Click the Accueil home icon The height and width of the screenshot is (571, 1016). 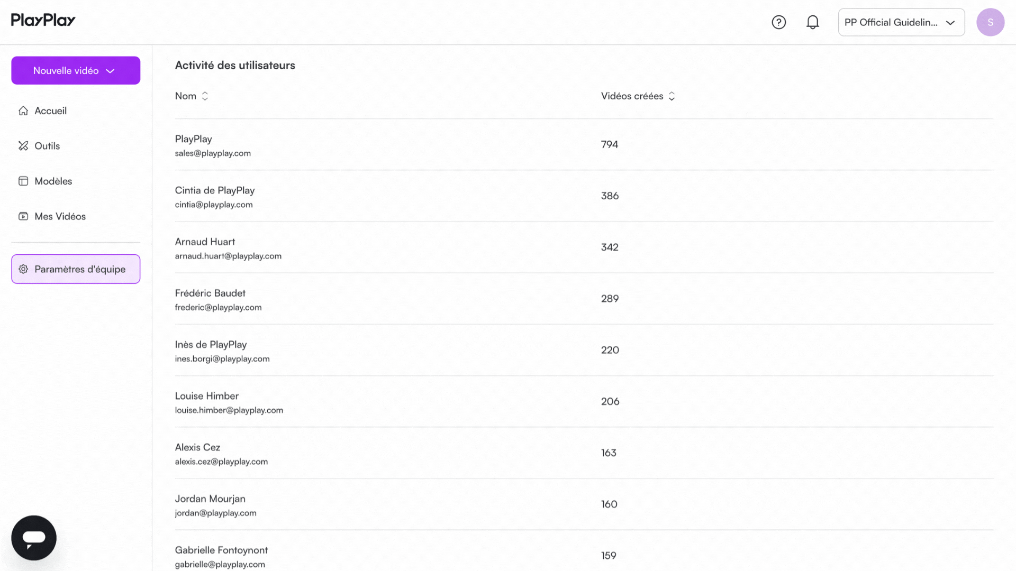click(23, 110)
